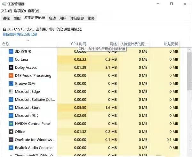
Task: Click the Office app icon
Action: tap(11, 131)
